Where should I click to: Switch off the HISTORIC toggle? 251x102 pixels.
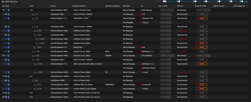click(x=218, y=1)
